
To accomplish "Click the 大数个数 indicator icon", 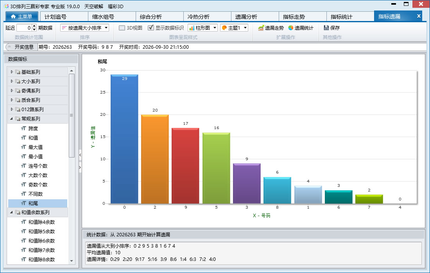I will pyautogui.click(x=23, y=175).
